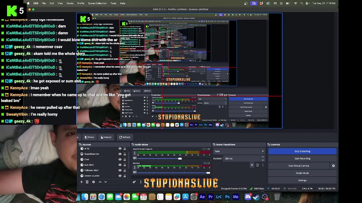Mute the Mic/Aux audio channel
This screenshot has height=203, width=362.
[x=135, y=173]
